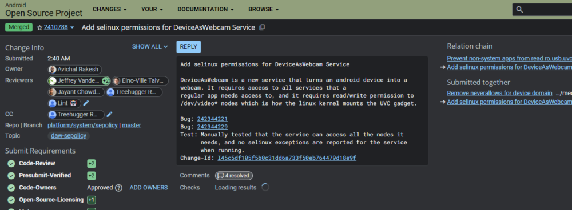Click ADD OWNERS button
This screenshot has width=572, height=210.
[149, 188]
